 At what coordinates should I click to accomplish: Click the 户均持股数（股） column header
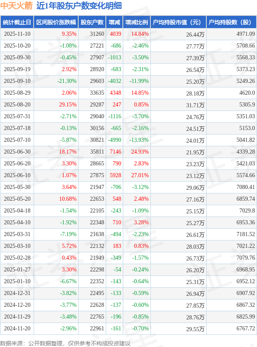231,22
